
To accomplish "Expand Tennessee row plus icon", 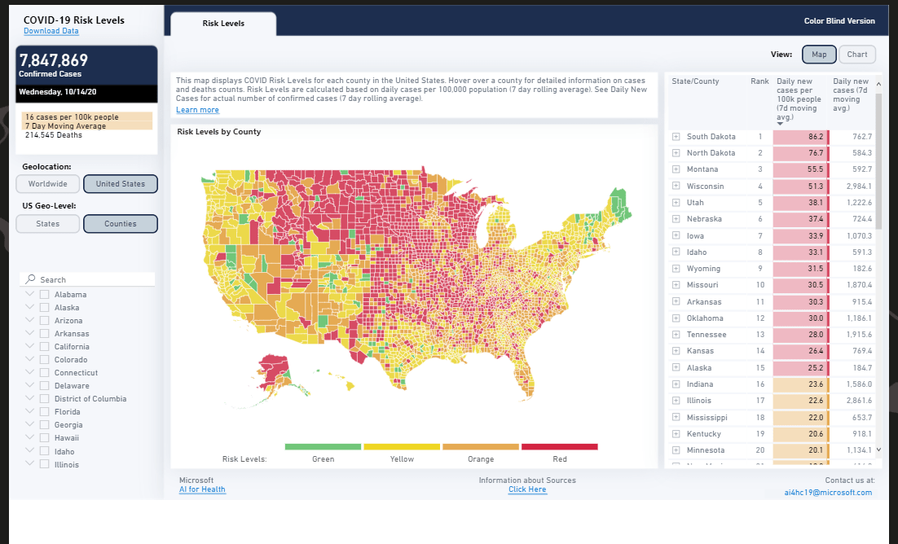I will pos(676,335).
